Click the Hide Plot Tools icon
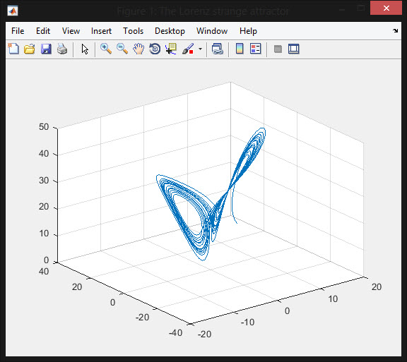 (x=278, y=49)
